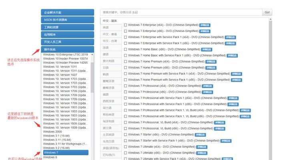Collapse the 操作系统 section header
Viewport: 281px width, 160px height.
point(67,49)
